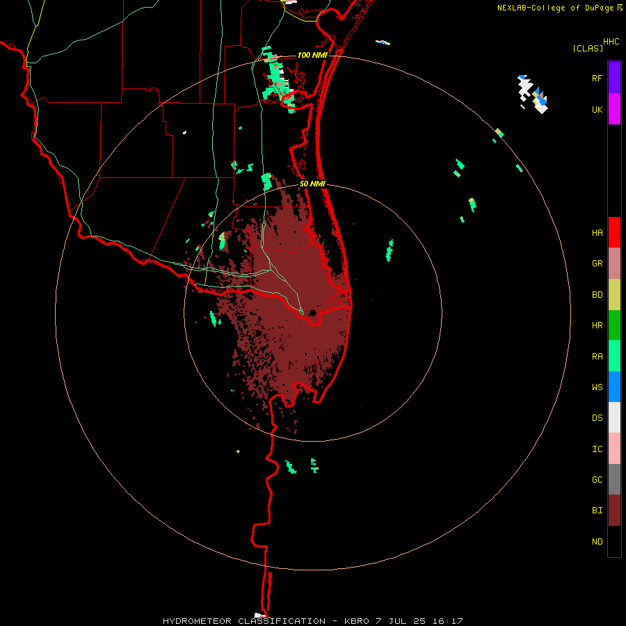Screen dimensions: 626x626
Task: Click the RA light green legend swatch
Action: [x=614, y=356]
